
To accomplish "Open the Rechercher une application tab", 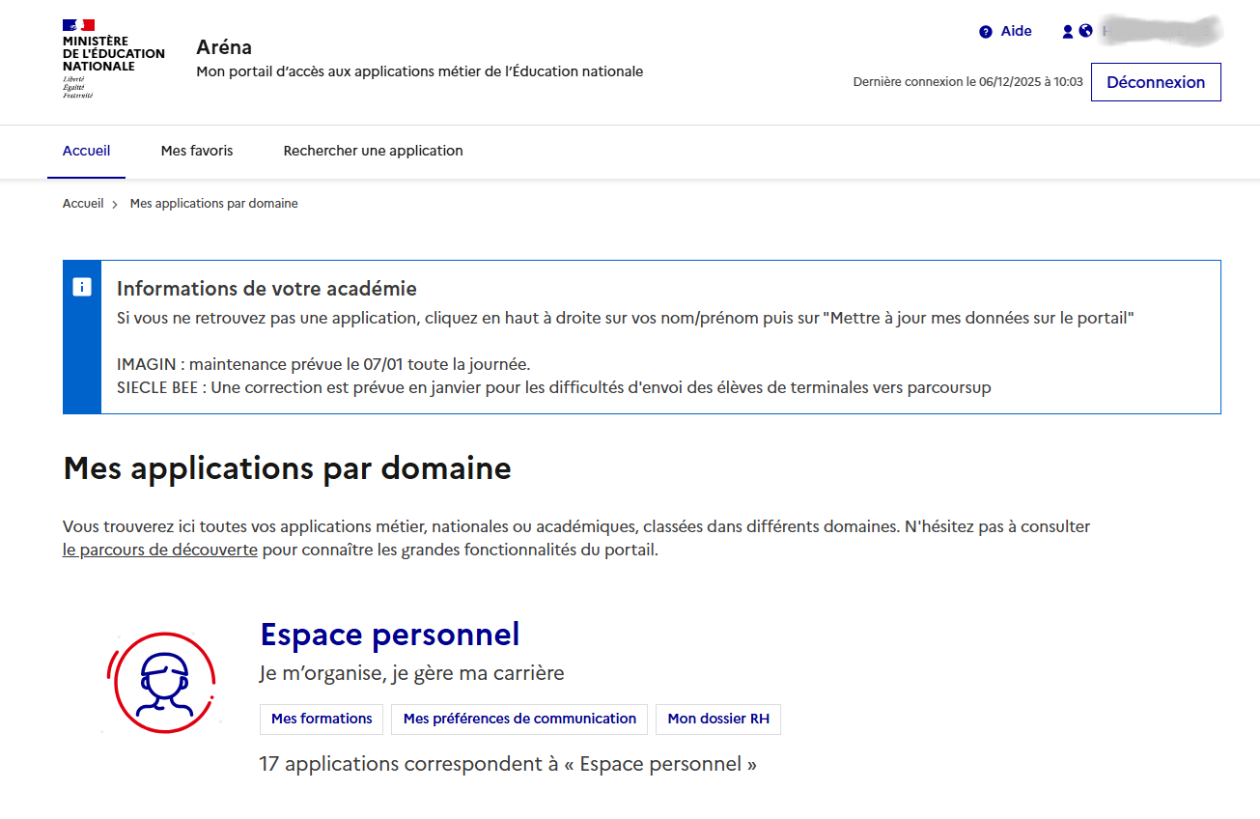I will click(x=373, y=151).
